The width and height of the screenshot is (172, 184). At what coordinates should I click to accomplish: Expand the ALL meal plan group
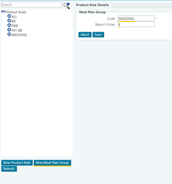[x=9, y=16]
